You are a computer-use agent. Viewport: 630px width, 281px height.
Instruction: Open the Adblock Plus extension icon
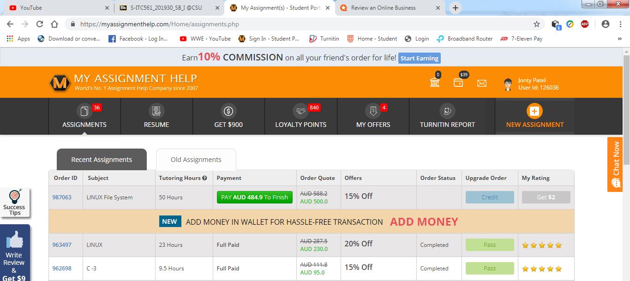point(585,24)
